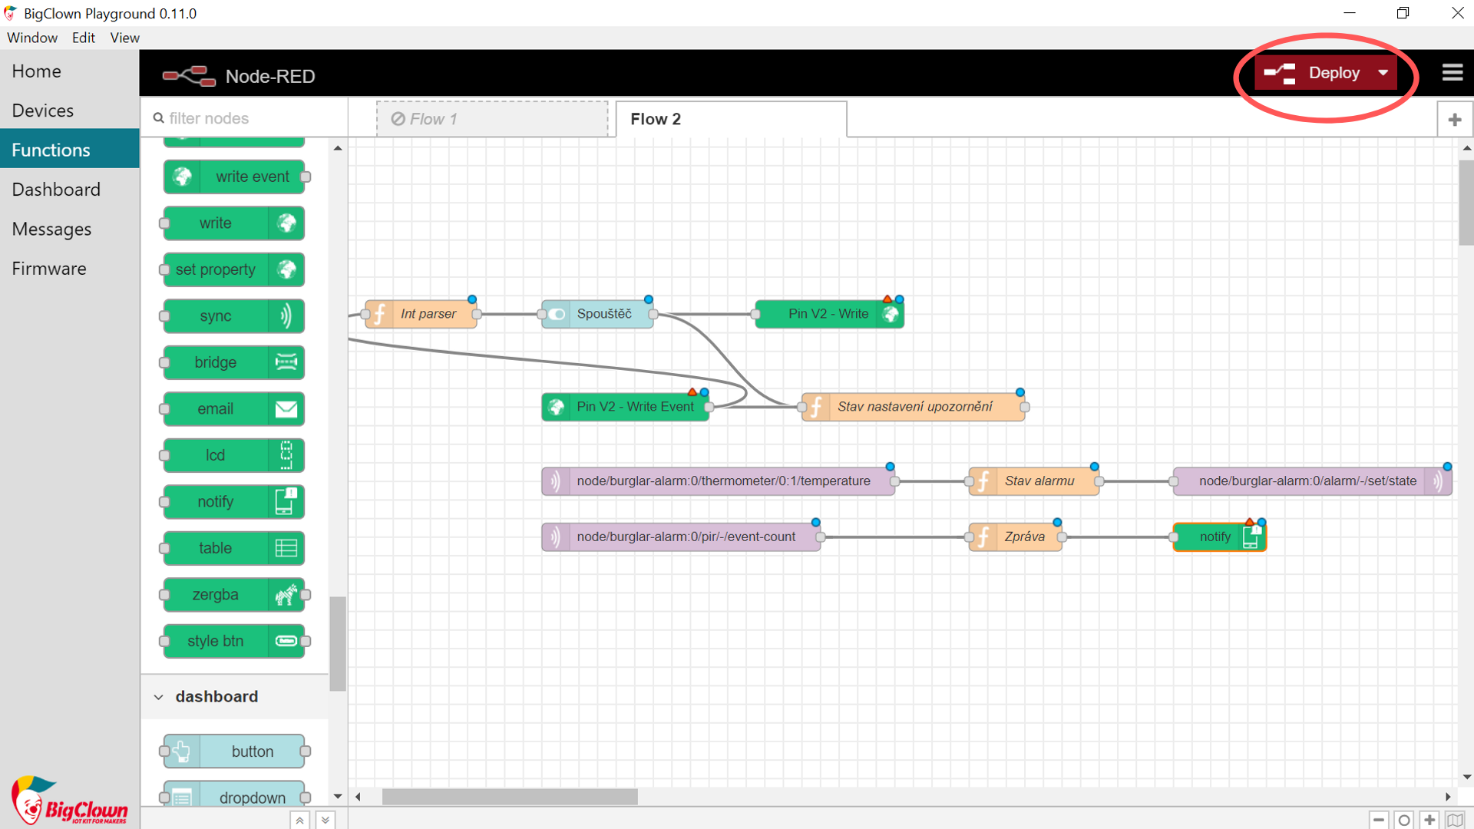Viewport: 1474px width, 829px height.
Task: Select Functions in the sidebar
Action: (x=69, y=150)
